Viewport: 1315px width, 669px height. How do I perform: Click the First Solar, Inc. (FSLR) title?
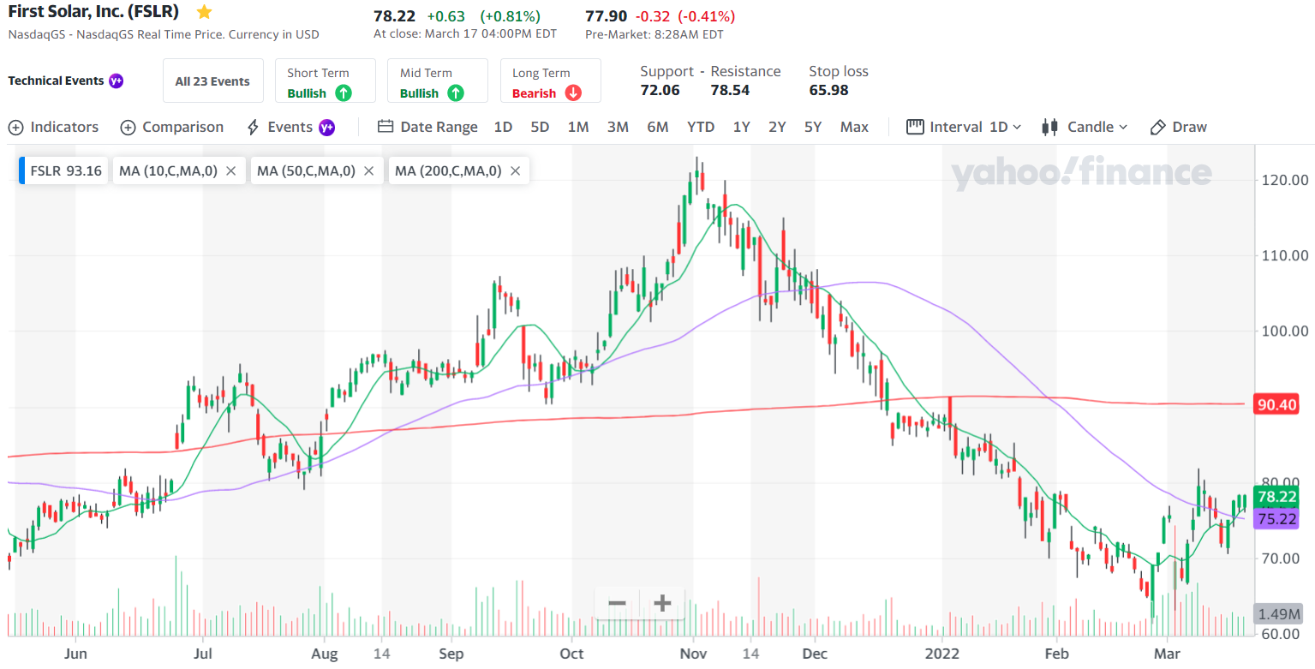[x=93, y=12]
